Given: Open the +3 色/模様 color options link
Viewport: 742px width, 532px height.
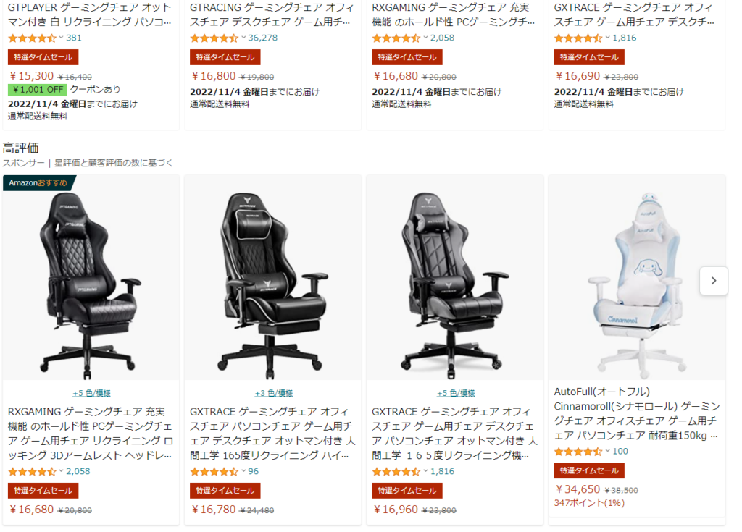Looking at the screenshot, I should click(x=273, y=393).
